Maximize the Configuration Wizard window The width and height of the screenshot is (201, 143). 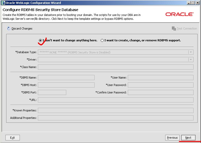pos(193,3)
